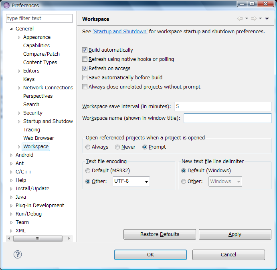
Task: Enable Refresh using native hooks or polling
Action: coord(85,59)
